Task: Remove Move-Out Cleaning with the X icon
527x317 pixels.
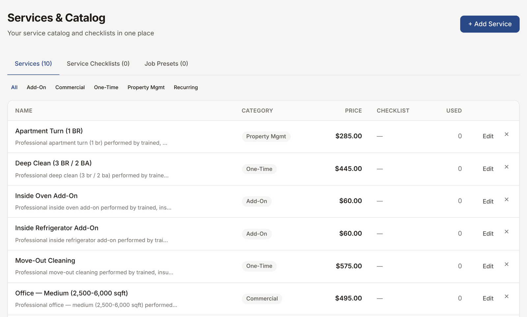Action: [507, 264]
